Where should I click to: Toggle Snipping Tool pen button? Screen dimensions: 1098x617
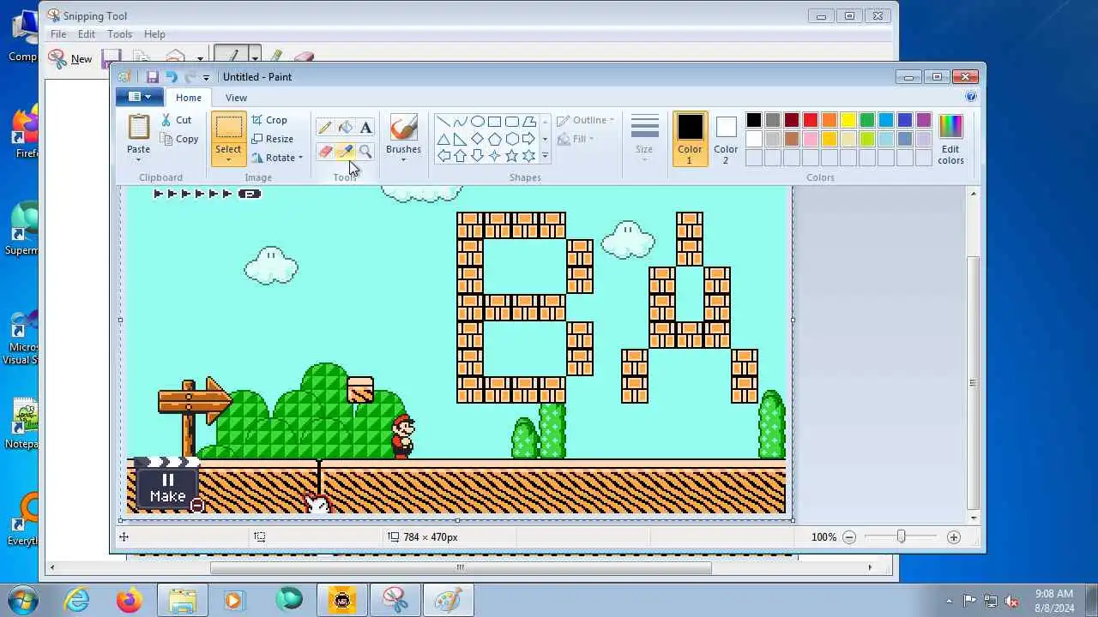tap(230, 58)
